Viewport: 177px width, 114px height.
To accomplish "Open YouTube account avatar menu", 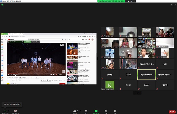I will [x=93, y=39].
